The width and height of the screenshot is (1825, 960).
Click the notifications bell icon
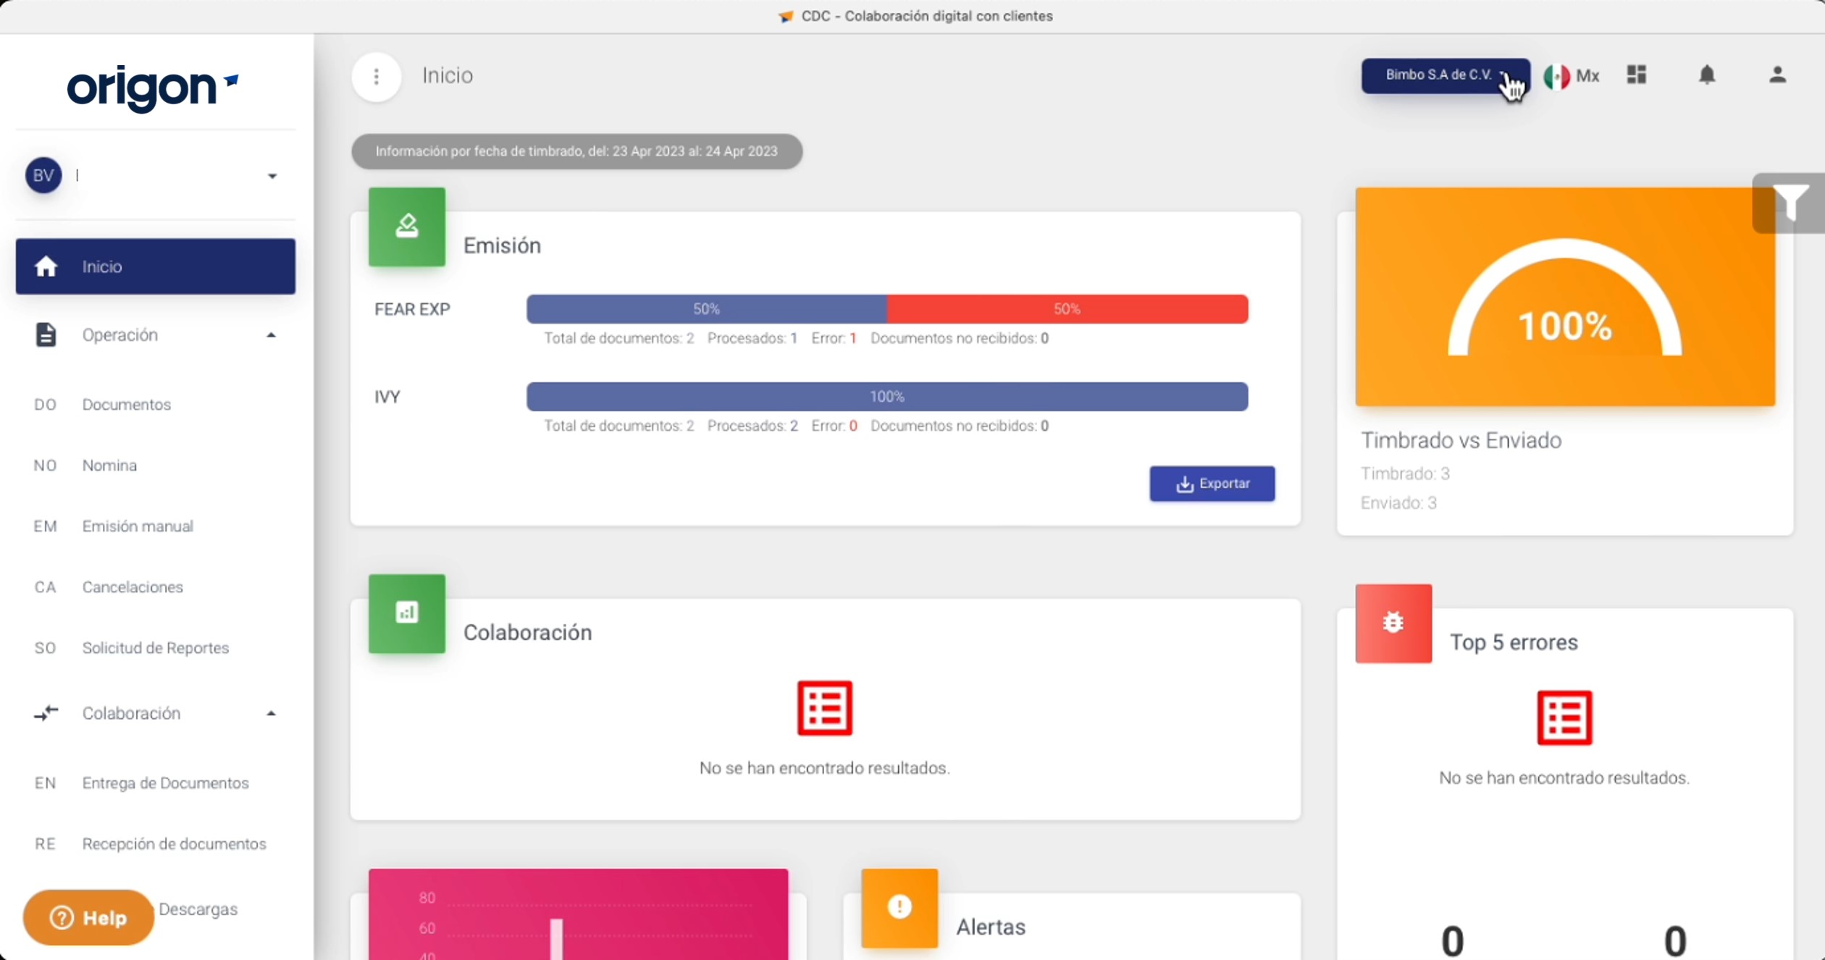click(x=1707, y=75)
